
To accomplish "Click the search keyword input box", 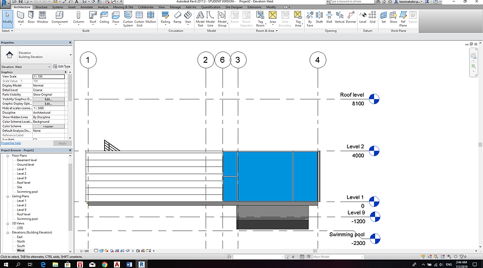I will (351, 2).
